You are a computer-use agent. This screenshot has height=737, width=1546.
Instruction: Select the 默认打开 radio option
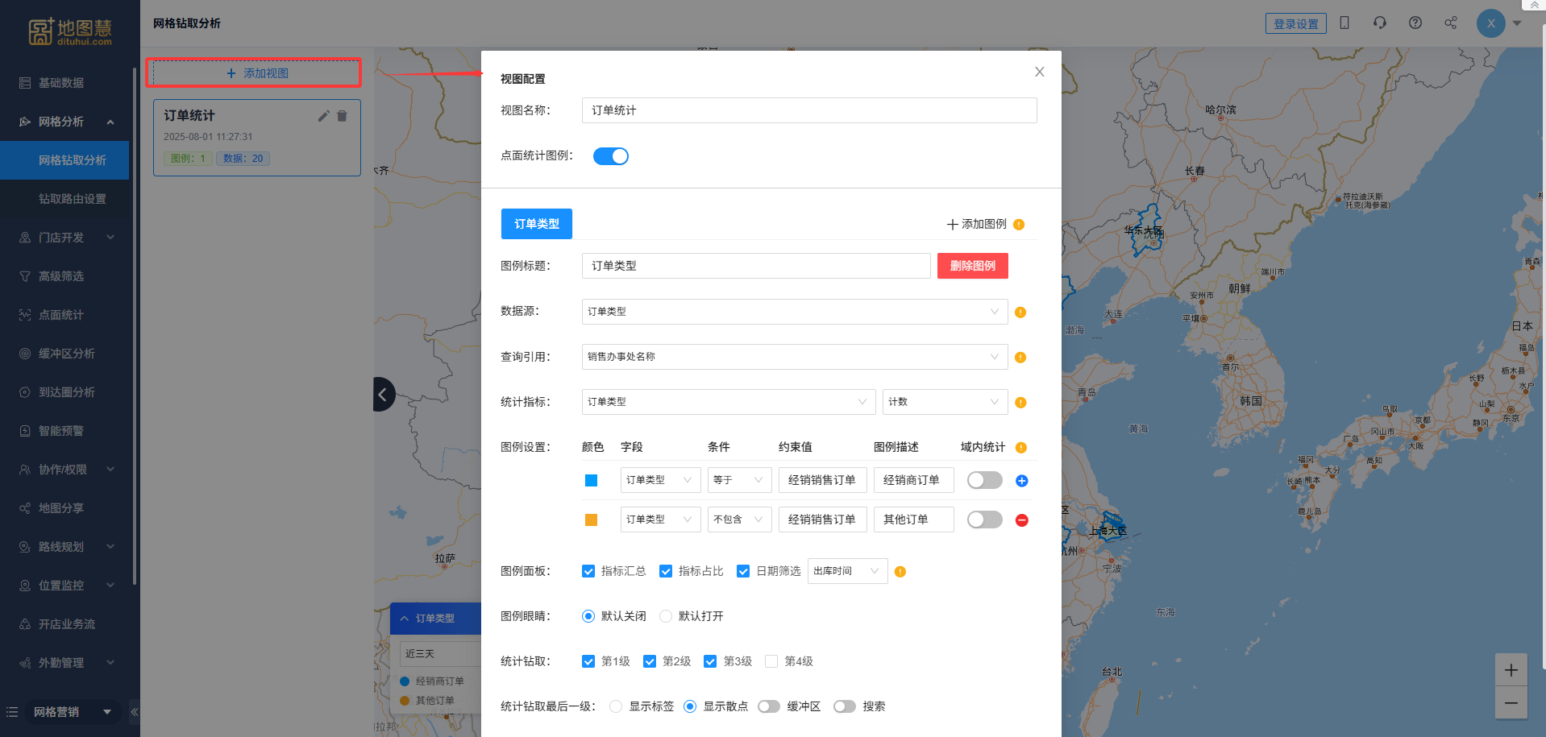pyautogui.click(x=666, y=616)
